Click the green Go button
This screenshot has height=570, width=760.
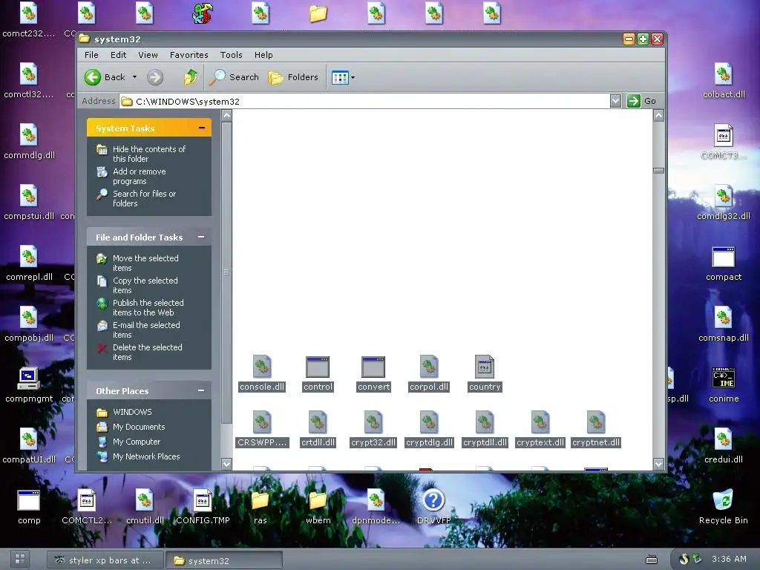tap(641, 101)
